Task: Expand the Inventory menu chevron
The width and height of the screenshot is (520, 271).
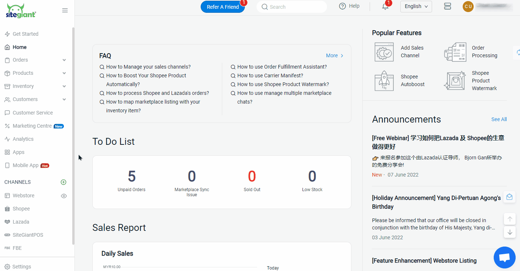Action: point(64,86)
